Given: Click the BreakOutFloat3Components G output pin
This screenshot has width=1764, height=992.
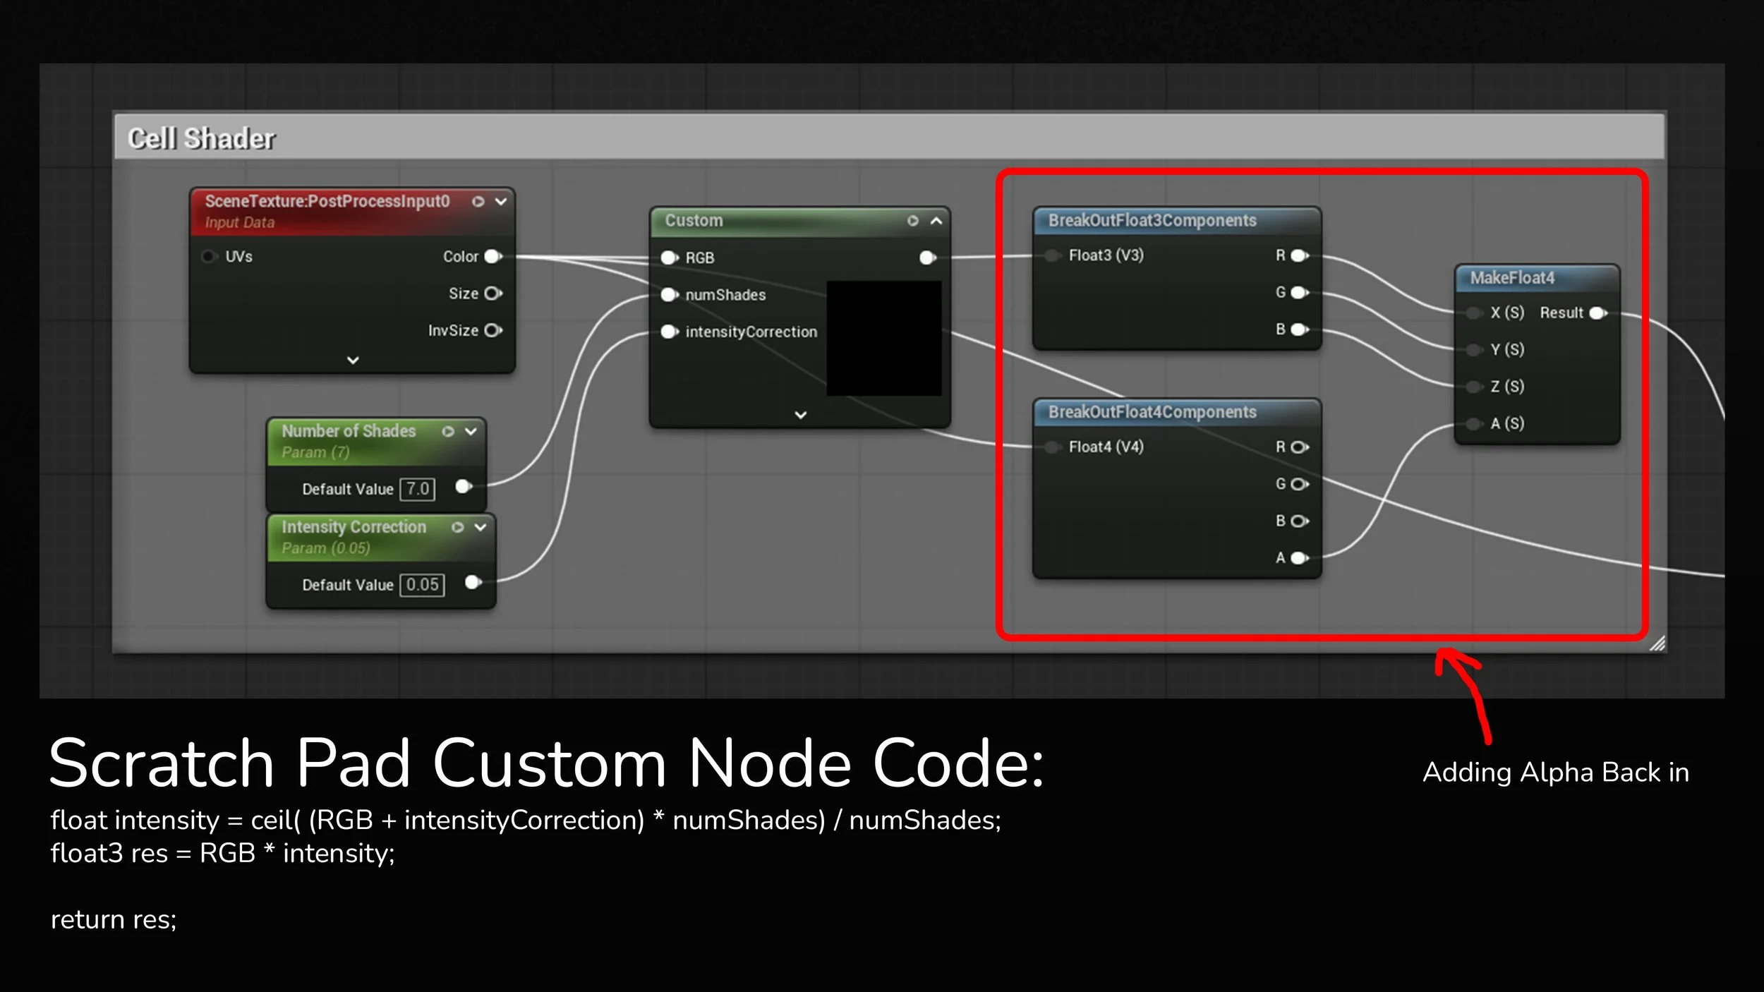Looking at the screenshot, I should (1299, 292).
